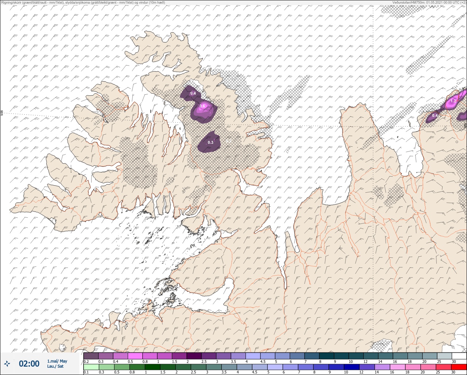
Task: Select the '1.maí/ May' date label
Action: tap(57, 361)
